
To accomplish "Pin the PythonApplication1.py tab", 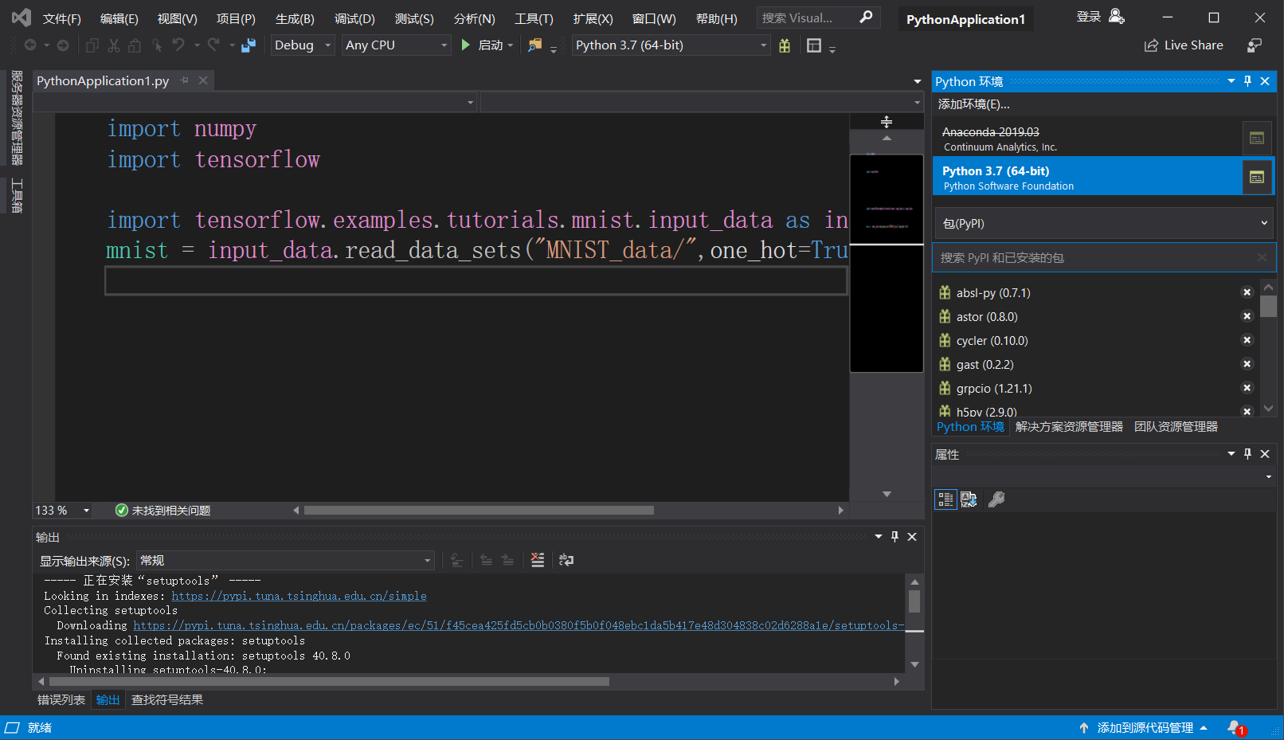I will click(x=185, y=80).
